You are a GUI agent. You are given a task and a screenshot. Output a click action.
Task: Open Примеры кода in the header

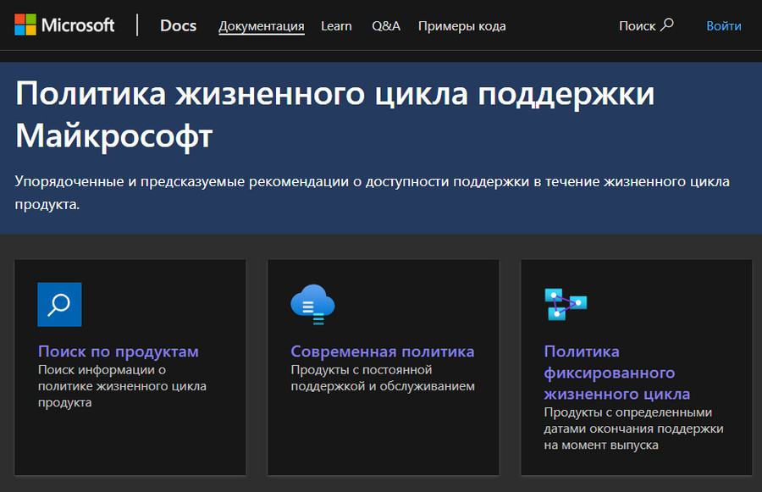coord(461,26)
